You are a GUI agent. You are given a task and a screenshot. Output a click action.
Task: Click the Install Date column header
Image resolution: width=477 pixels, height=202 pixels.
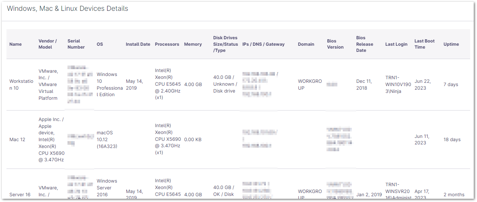pos(138,44)
